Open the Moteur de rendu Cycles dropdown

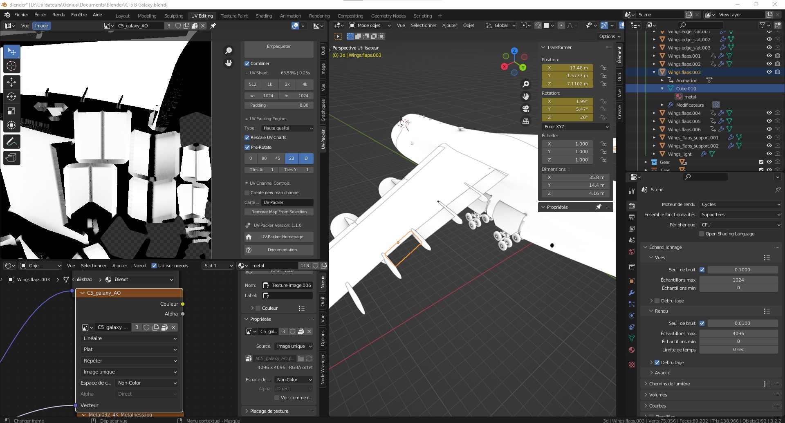tap(740, 204)
